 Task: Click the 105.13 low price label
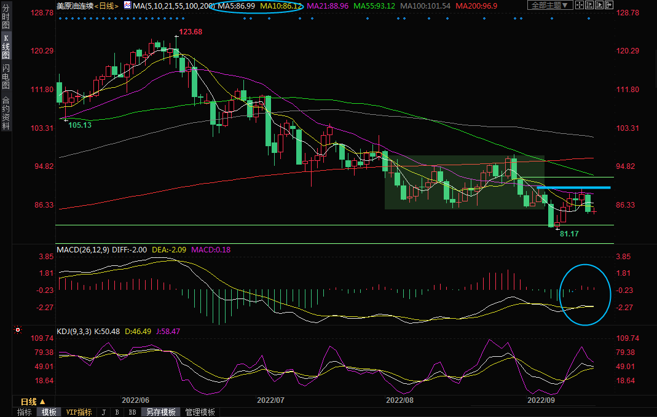pos(79,125)
